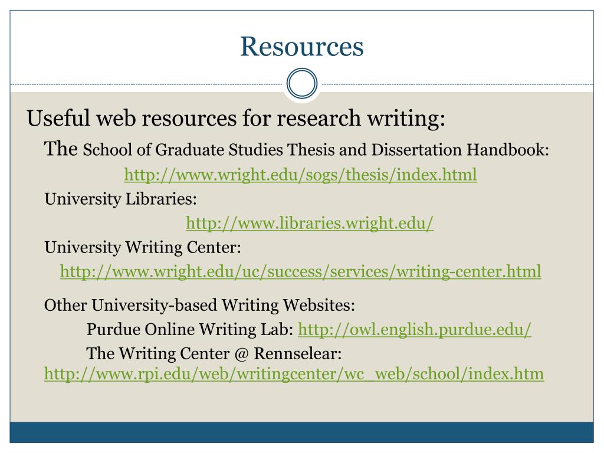Viewport: 604px width, 453px height.
Task: Click the empty beige area below the links
Action: point(302,402)
